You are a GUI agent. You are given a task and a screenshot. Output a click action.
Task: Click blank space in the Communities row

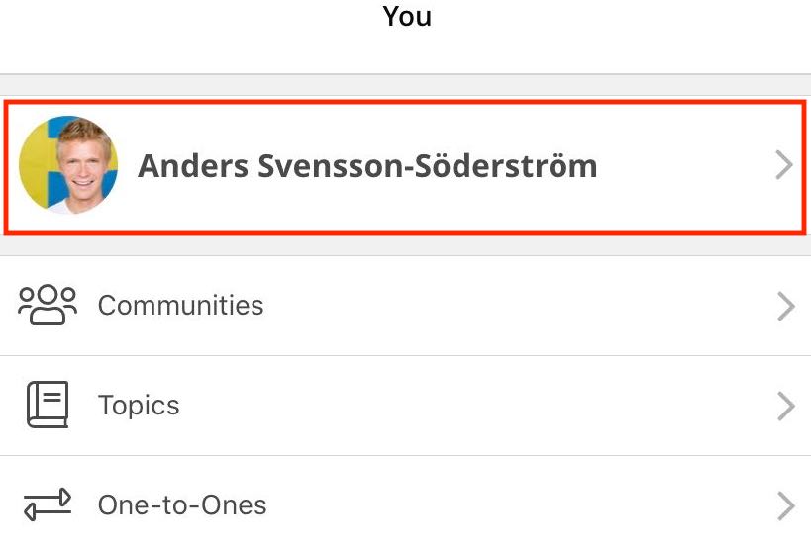pyautogui.click(x=515, y=306)
